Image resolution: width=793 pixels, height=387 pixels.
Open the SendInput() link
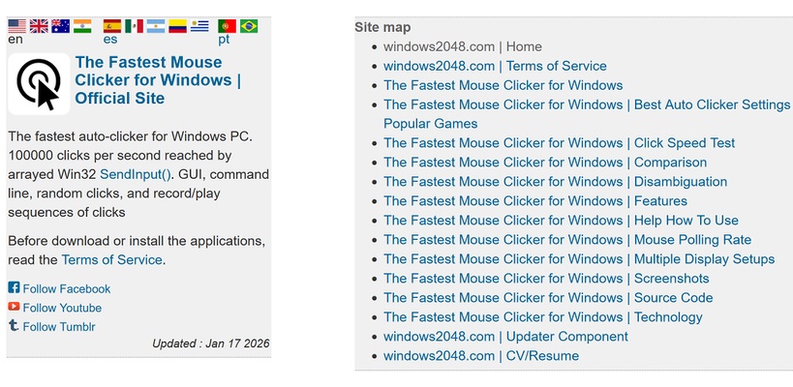pyautogui.click(x=136, y=174)
